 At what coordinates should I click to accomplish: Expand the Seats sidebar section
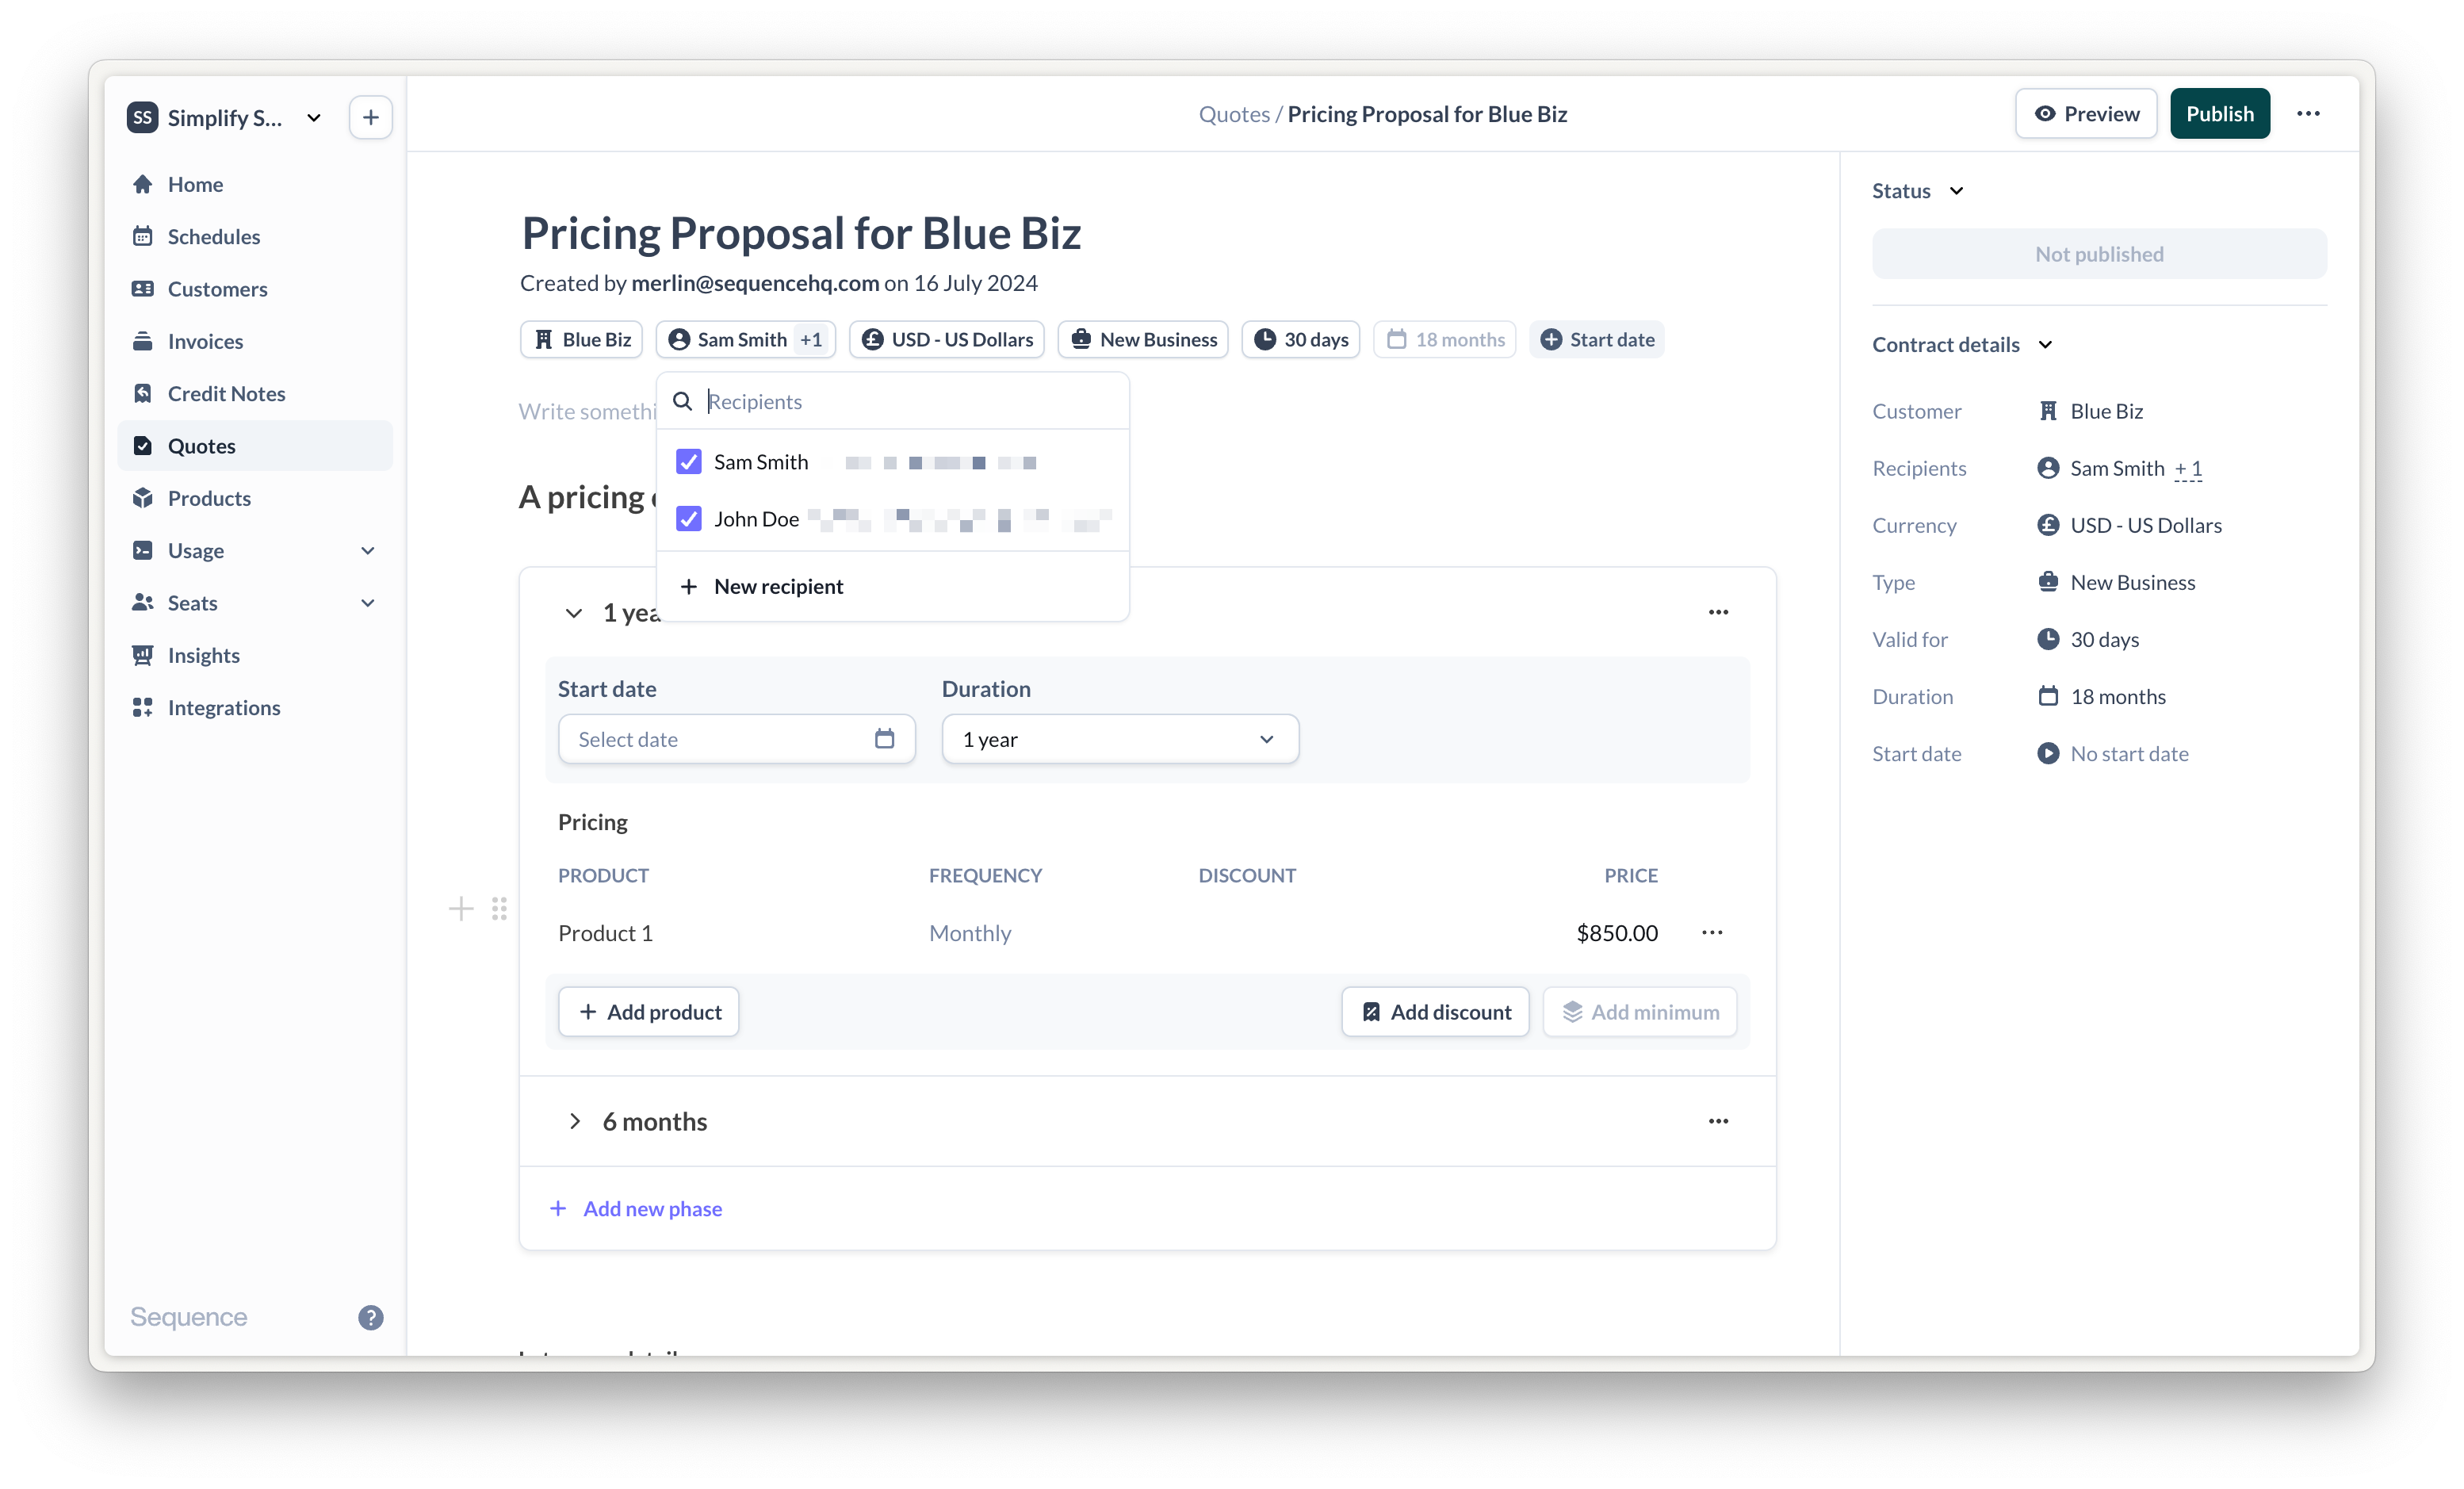(368, 602)
